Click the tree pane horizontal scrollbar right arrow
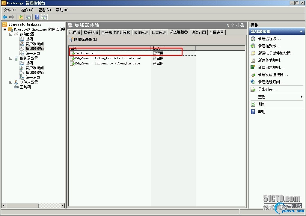The width and height of the screenshot is (306, 216). click(x=62, y=206)
